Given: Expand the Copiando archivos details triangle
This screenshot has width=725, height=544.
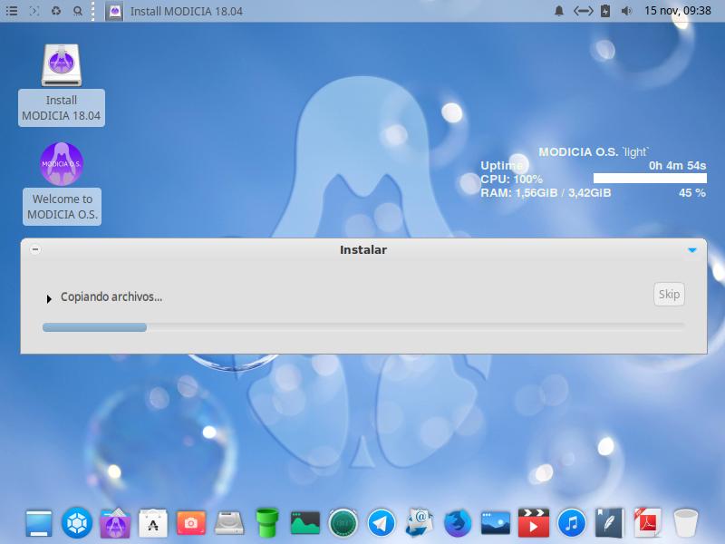Looking at the screenshot, I should tap(49, 299).
